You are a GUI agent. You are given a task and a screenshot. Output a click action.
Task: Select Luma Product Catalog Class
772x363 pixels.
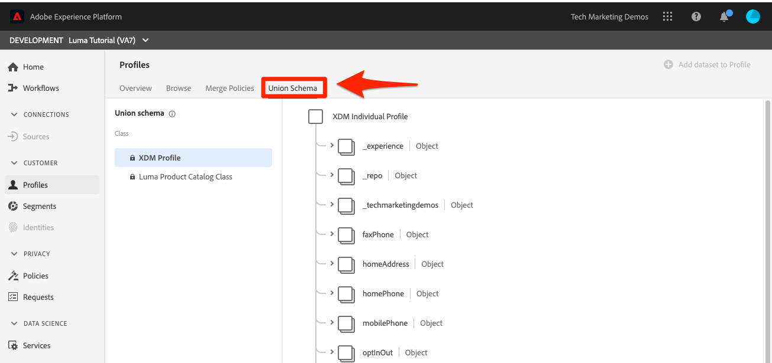tap(193, 176)
